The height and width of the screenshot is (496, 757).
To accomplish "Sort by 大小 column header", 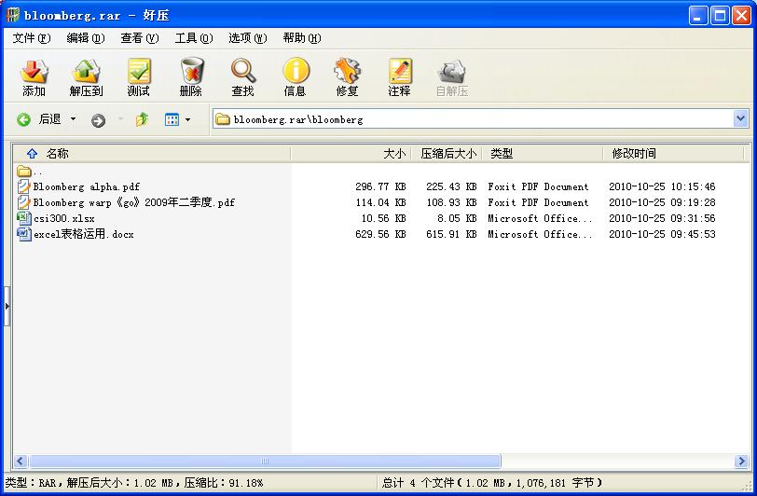I will pyautogui.click(x=351, y=154).
